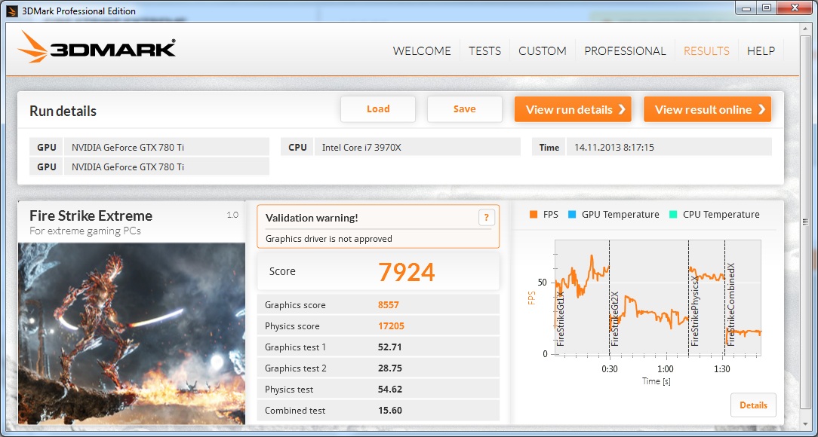Switch to the TESTS tab
Screen dimensions: 818x437
[x=484, y=51]
